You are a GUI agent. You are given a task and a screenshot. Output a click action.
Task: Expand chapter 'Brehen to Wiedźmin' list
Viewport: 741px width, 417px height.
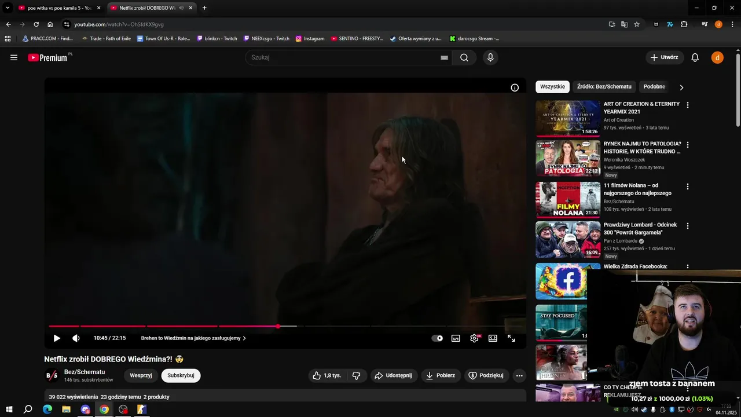tap(193, 338)
